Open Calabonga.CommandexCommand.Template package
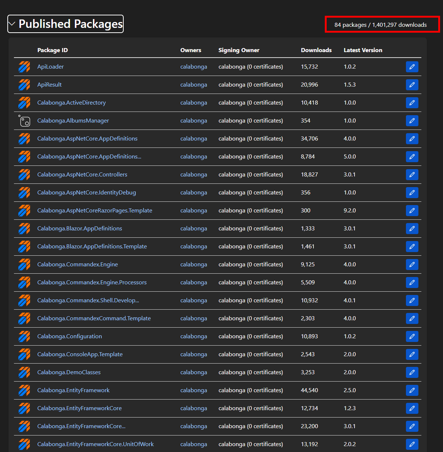 click(94, 318)
